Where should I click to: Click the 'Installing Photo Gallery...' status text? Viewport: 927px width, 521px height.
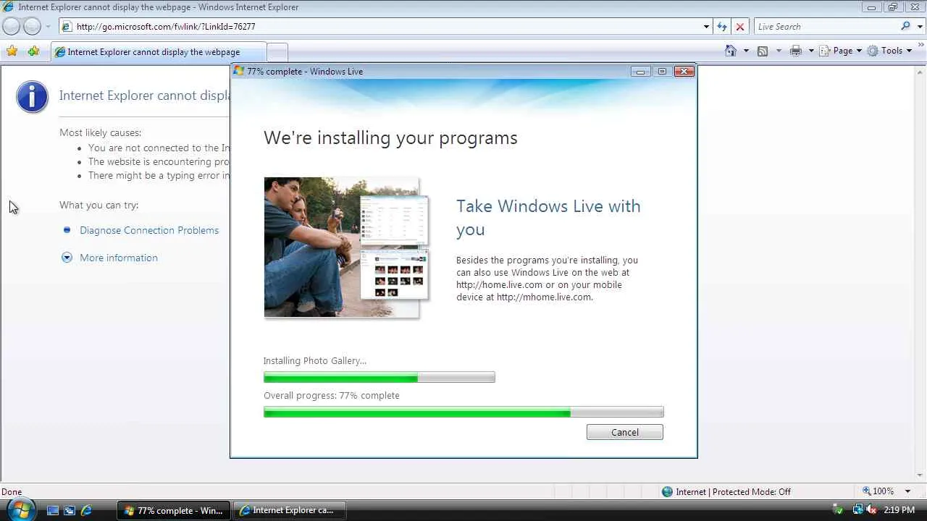315,361
